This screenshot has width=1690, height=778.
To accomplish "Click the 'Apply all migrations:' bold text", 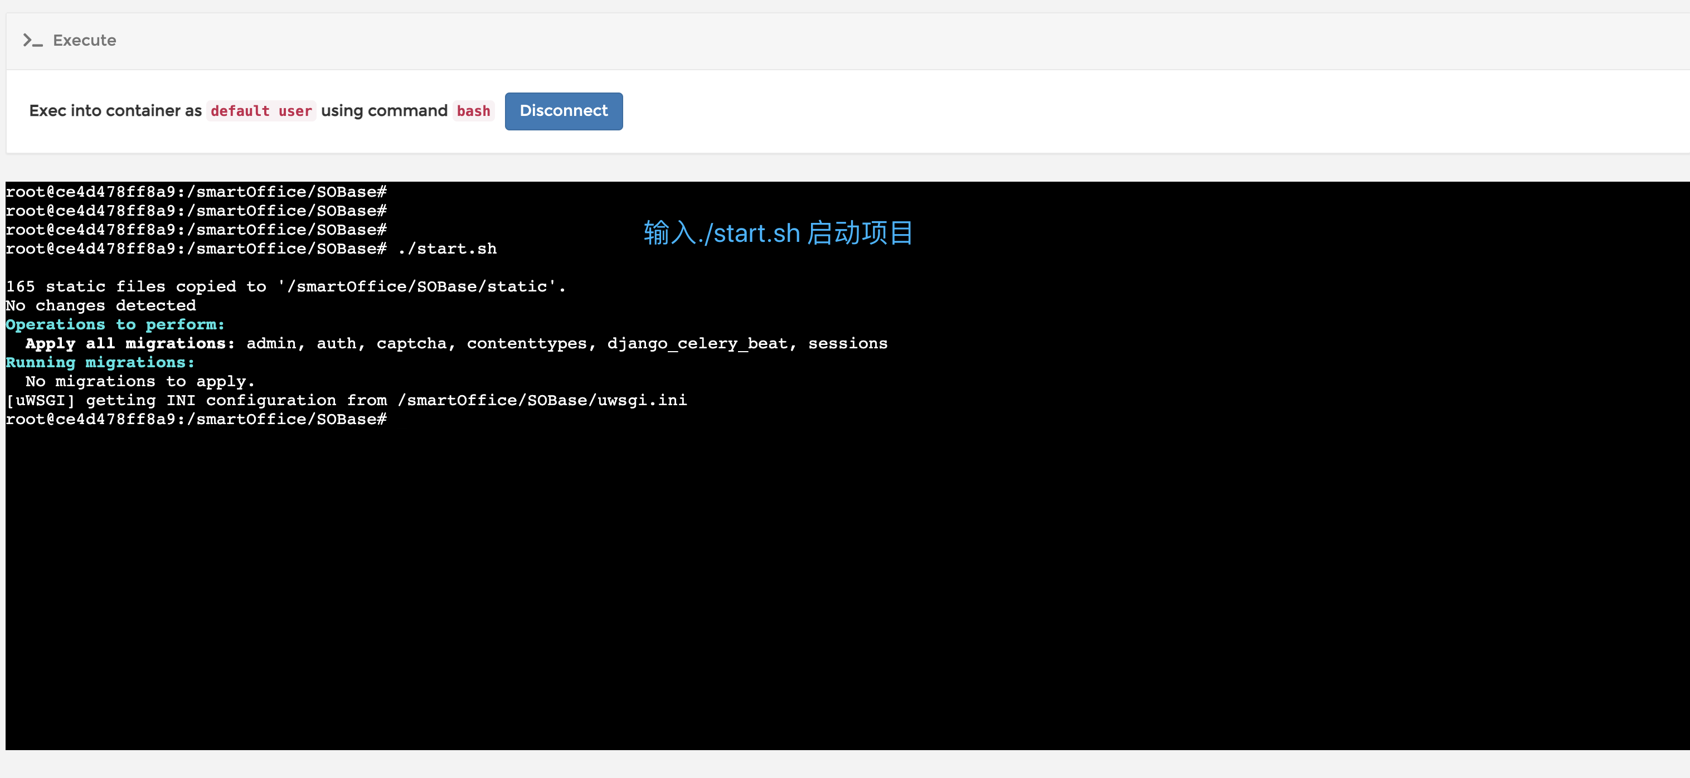I will (x=130, y=344).
